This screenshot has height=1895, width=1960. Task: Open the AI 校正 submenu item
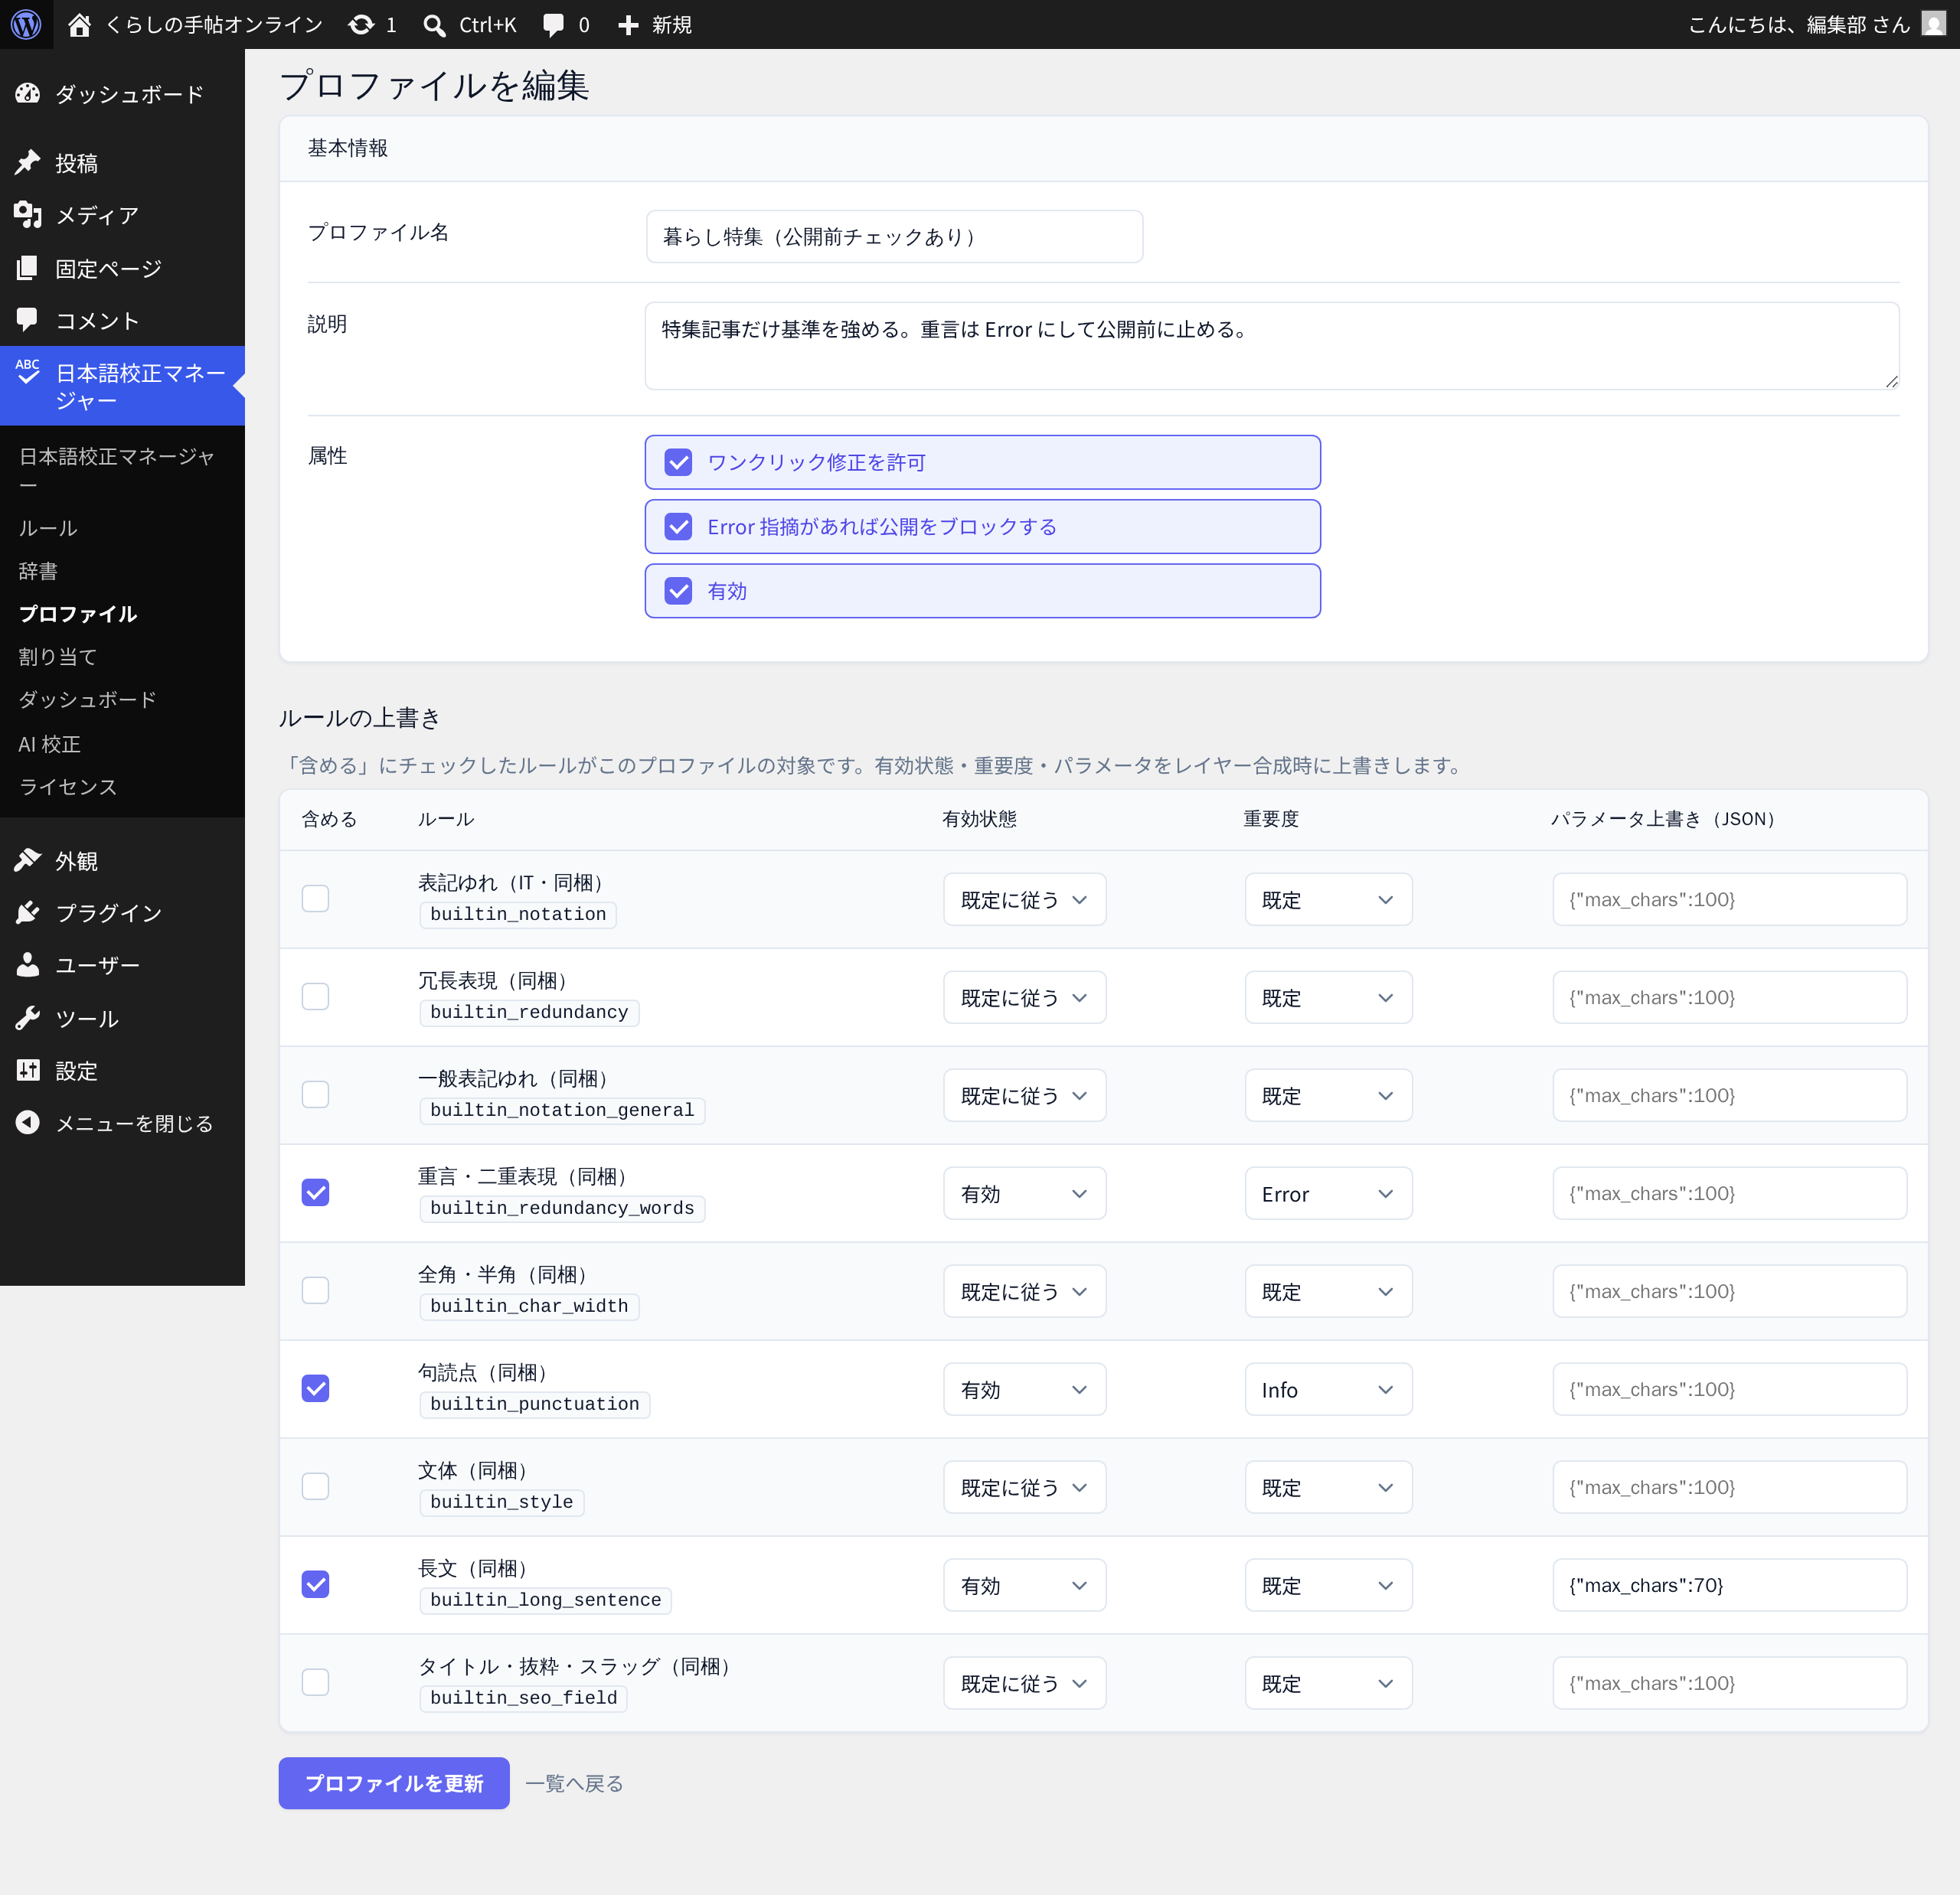click(49, 744)
